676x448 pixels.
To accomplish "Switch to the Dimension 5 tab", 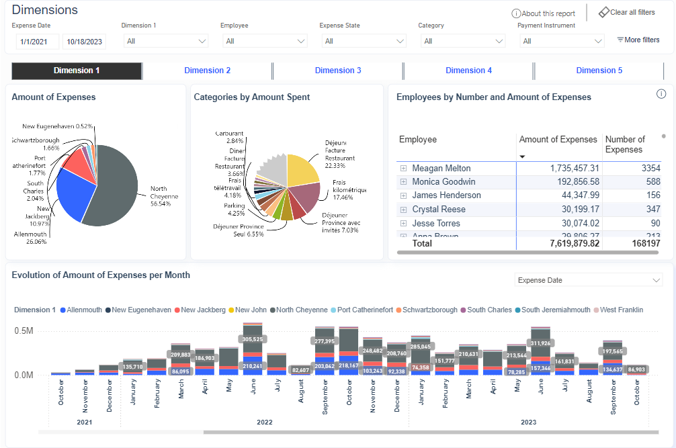I will click(599, 71).
